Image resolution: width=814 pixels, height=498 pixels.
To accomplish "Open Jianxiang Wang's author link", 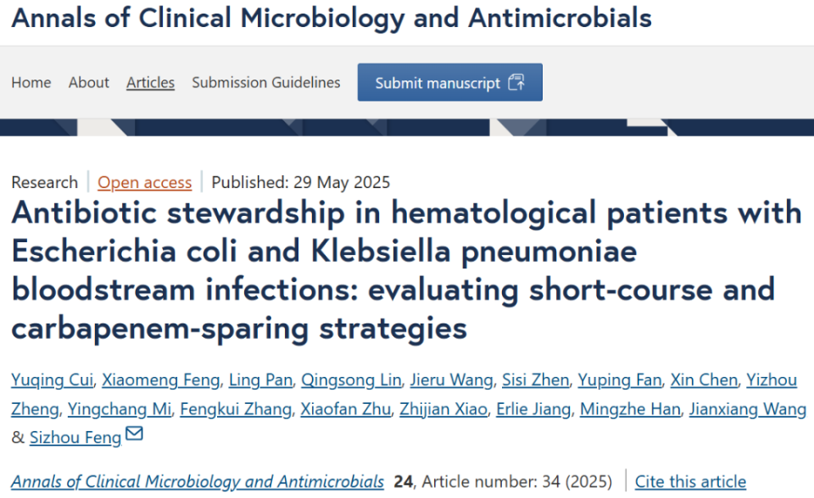I will (747, 409).
